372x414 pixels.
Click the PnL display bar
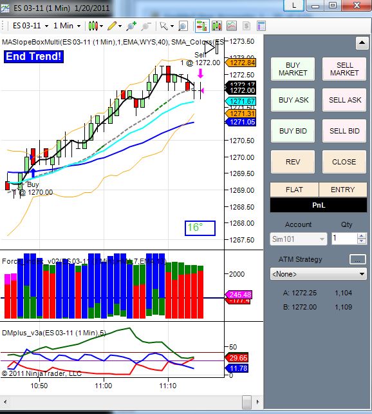pos(319,205)
